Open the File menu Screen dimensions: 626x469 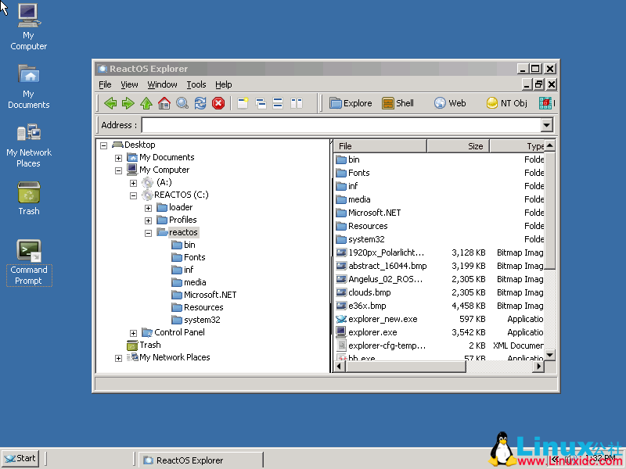pos(105,84)
